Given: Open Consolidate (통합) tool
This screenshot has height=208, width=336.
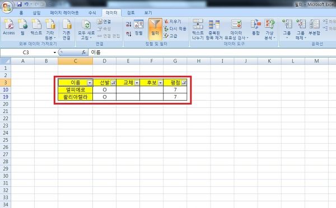Looking at the screenshot, I should pos(256,27).
